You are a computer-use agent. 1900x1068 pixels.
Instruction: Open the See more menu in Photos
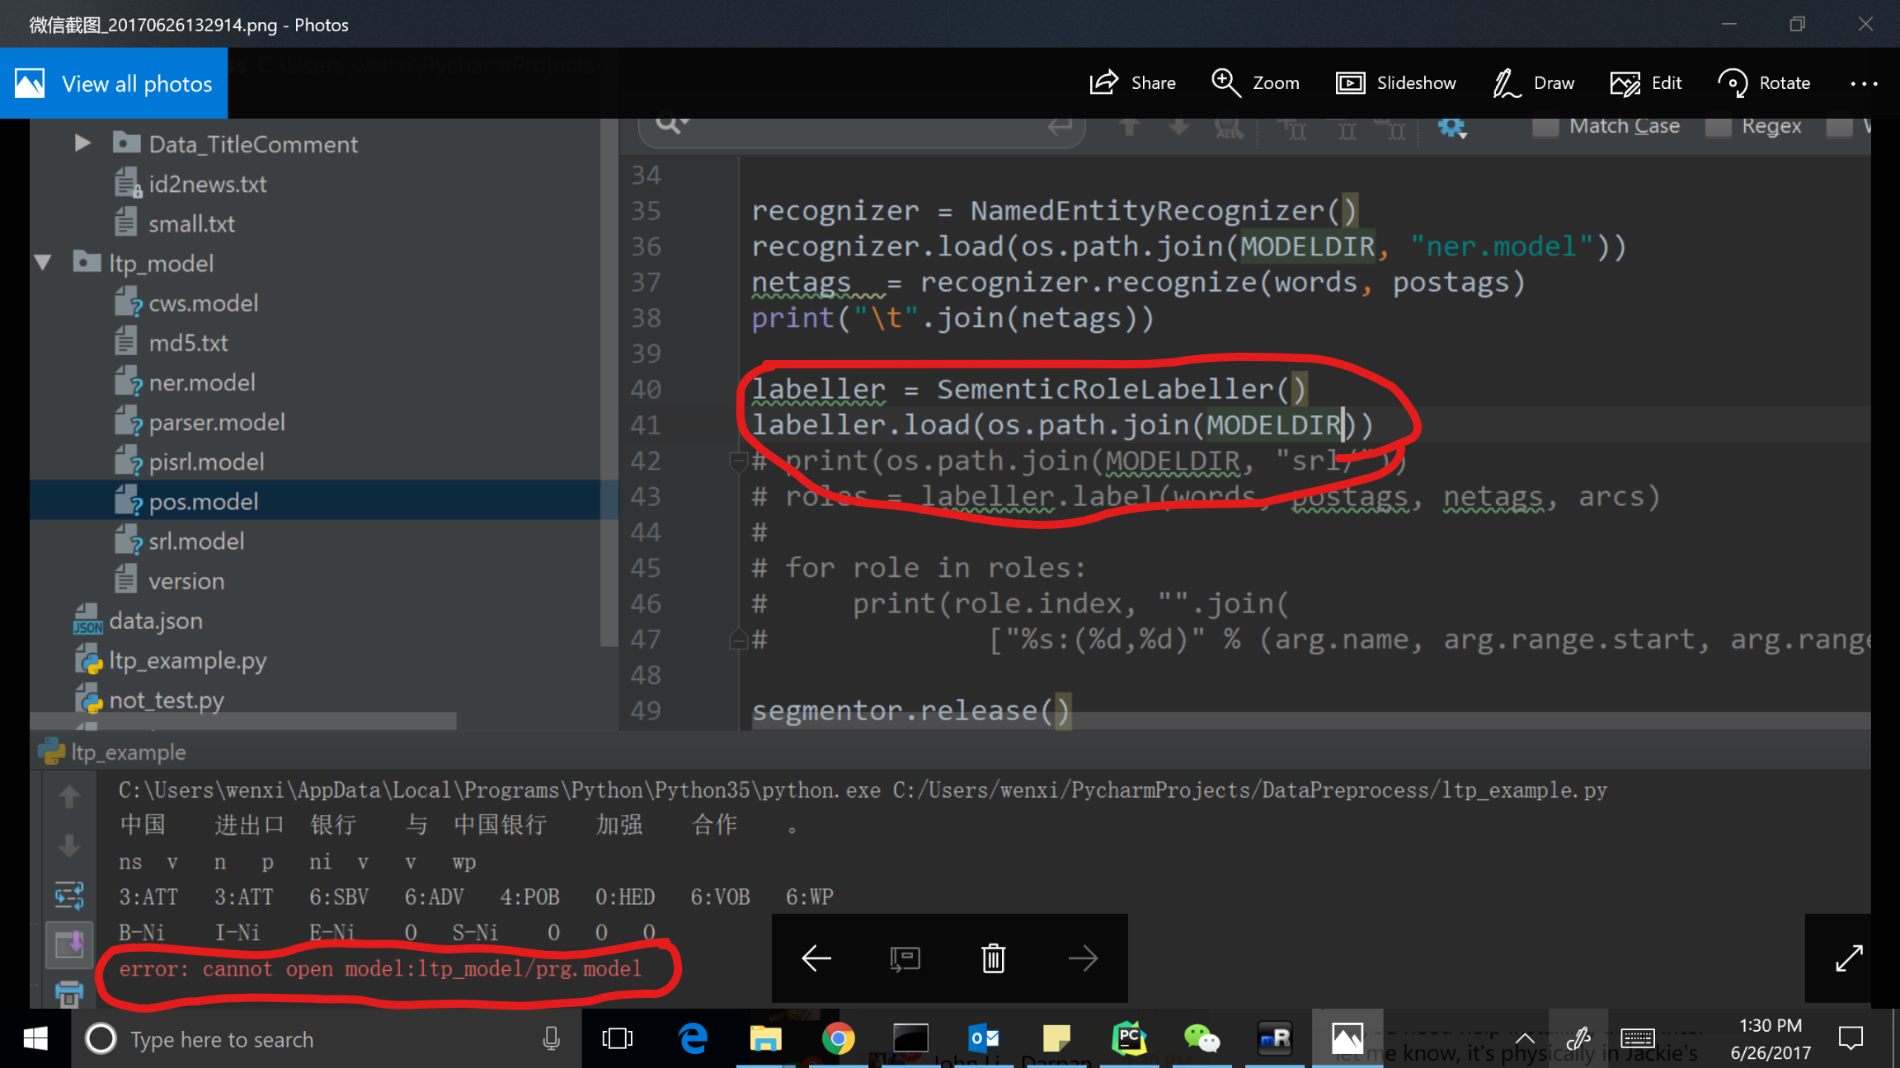click(1864, 82)
